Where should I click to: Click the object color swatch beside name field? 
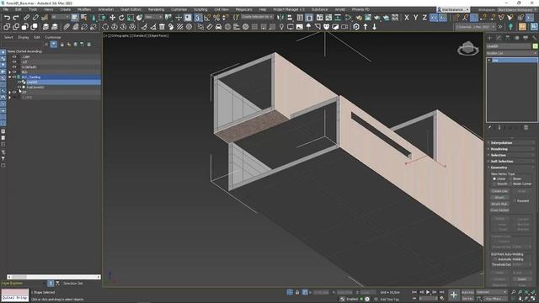535,46
